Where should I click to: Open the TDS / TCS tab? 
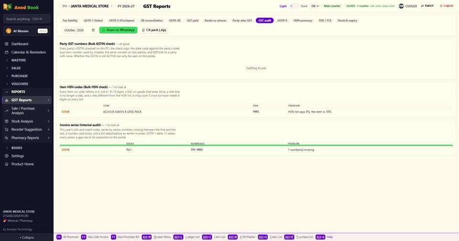325,21
